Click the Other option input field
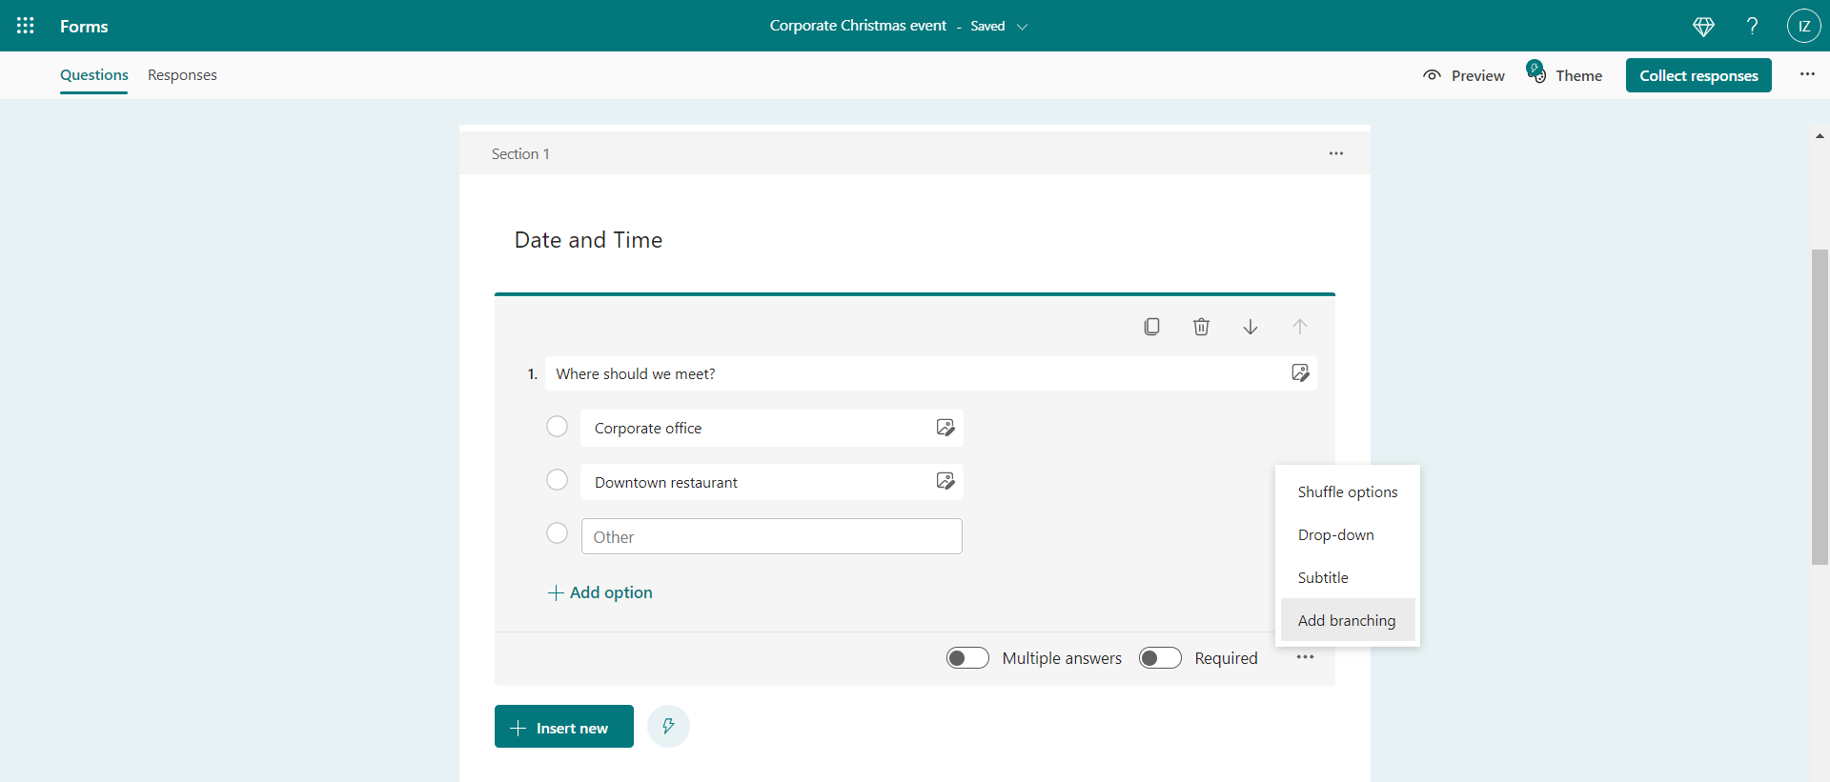Image resolution: width=1830 pixels, height=782 pixels. pos(772,536)
